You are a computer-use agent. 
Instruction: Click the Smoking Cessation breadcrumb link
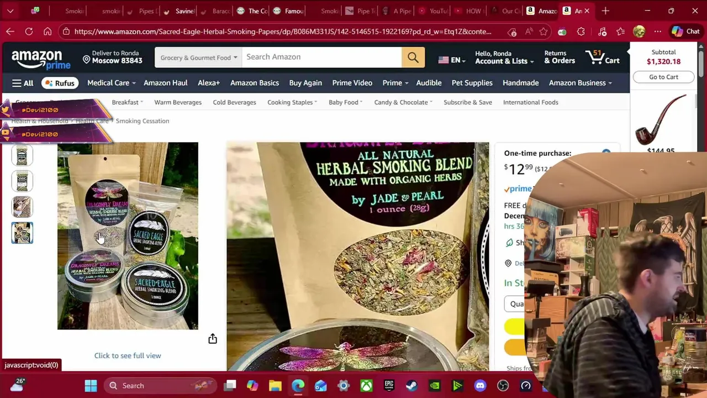pyautogui.click(x=142, y=121)
